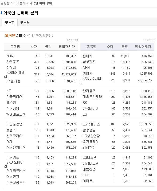Click the 12.07.13 date label
157x191 pixels.
coord(72,40)
